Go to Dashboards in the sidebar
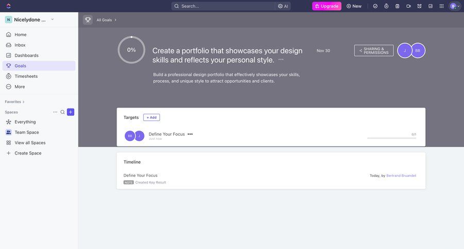464x249 pixels. click(x=26, y=56)
